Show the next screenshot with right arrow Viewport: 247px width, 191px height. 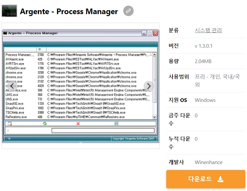pos(148,86)
